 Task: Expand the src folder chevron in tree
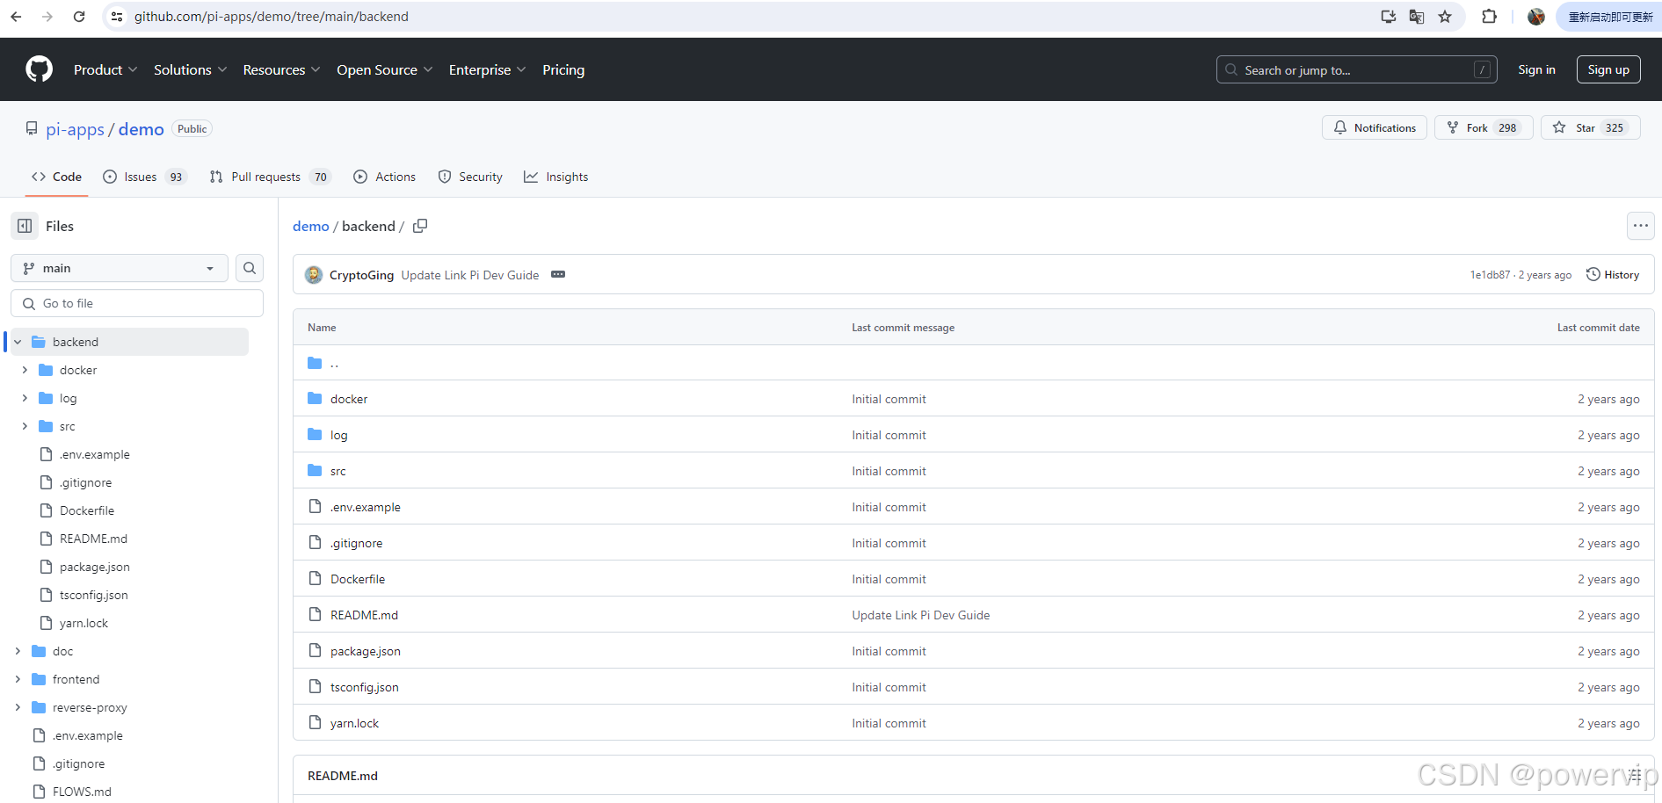25,426
